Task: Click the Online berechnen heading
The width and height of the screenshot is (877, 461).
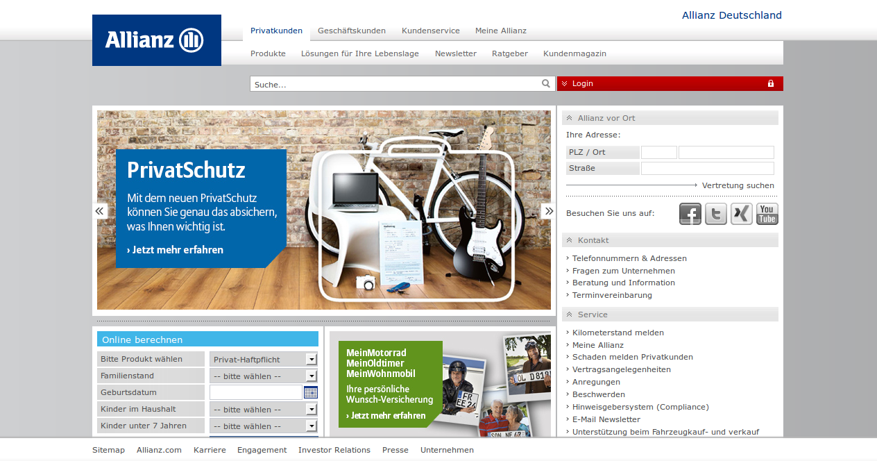Action: click(x=207, y=339)
